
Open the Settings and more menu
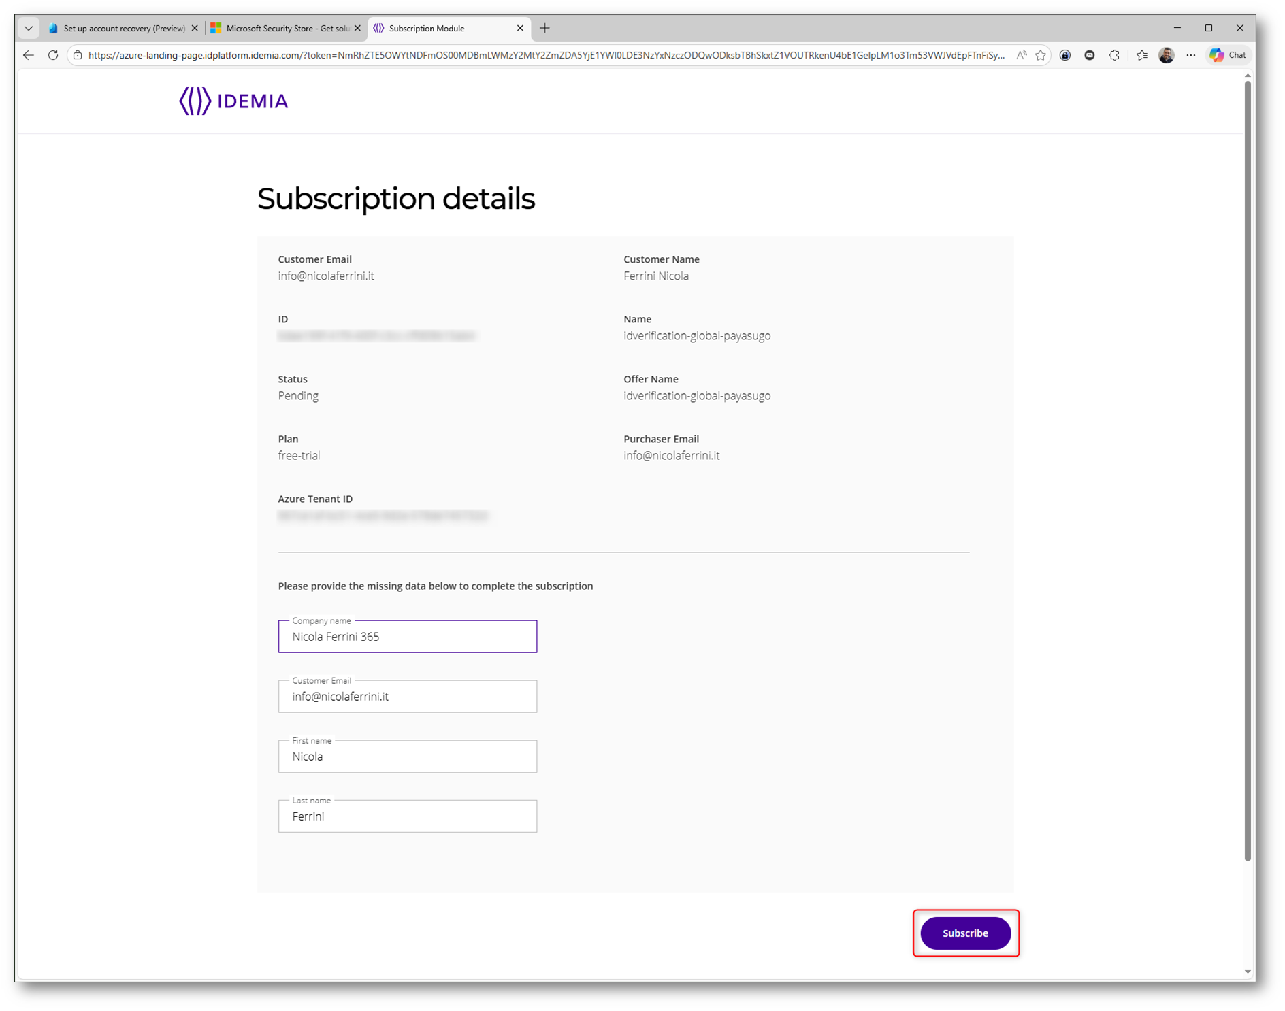point(1190,55)
